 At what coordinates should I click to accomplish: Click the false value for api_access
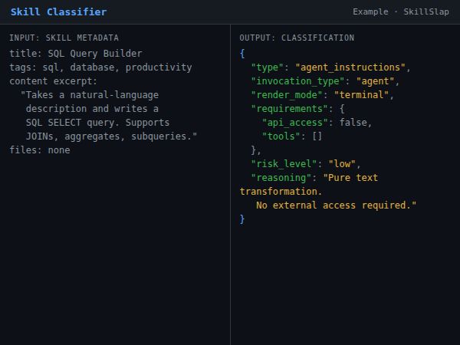point(358,123)
